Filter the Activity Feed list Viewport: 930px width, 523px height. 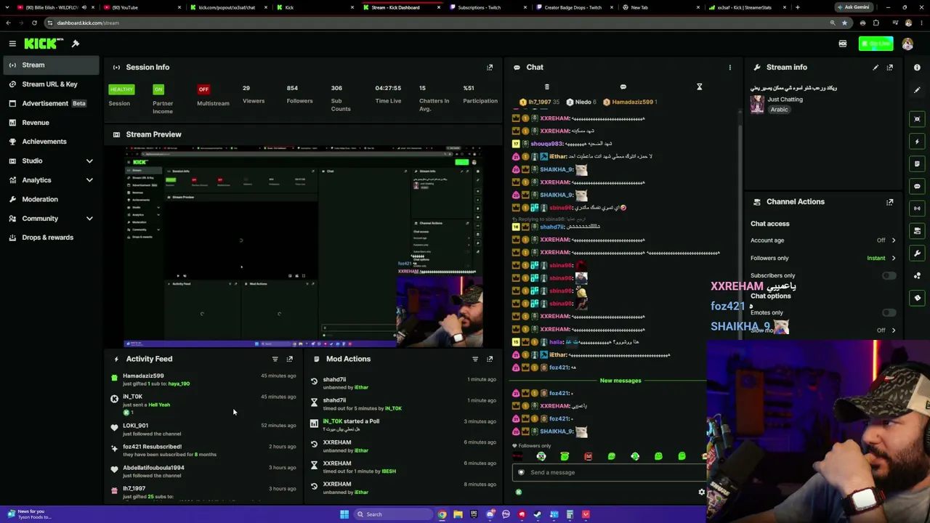pyautogui.click(x=275, y=359)
